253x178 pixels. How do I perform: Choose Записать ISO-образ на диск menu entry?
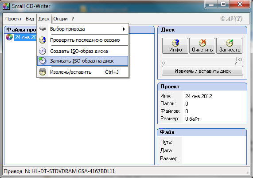pos(82,61)
